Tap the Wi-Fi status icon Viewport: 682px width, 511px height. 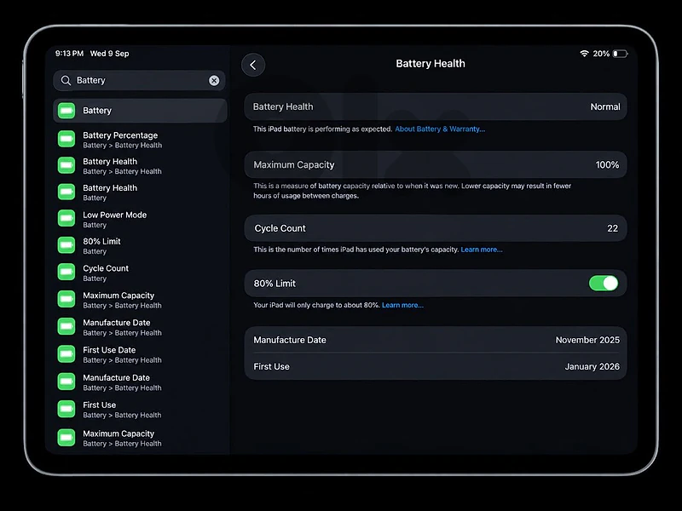(584, 54)
